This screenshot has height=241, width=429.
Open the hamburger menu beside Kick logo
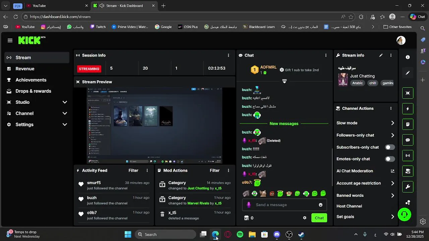point(10,41)
